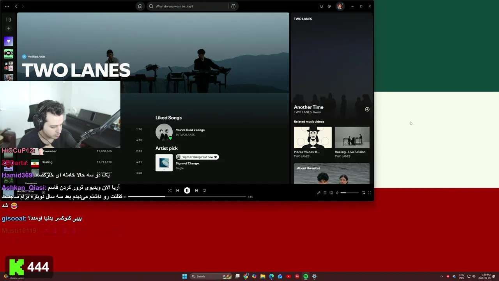Open the Browse icon in search bar
Screen dimensions: 499x281
point(233,6)
